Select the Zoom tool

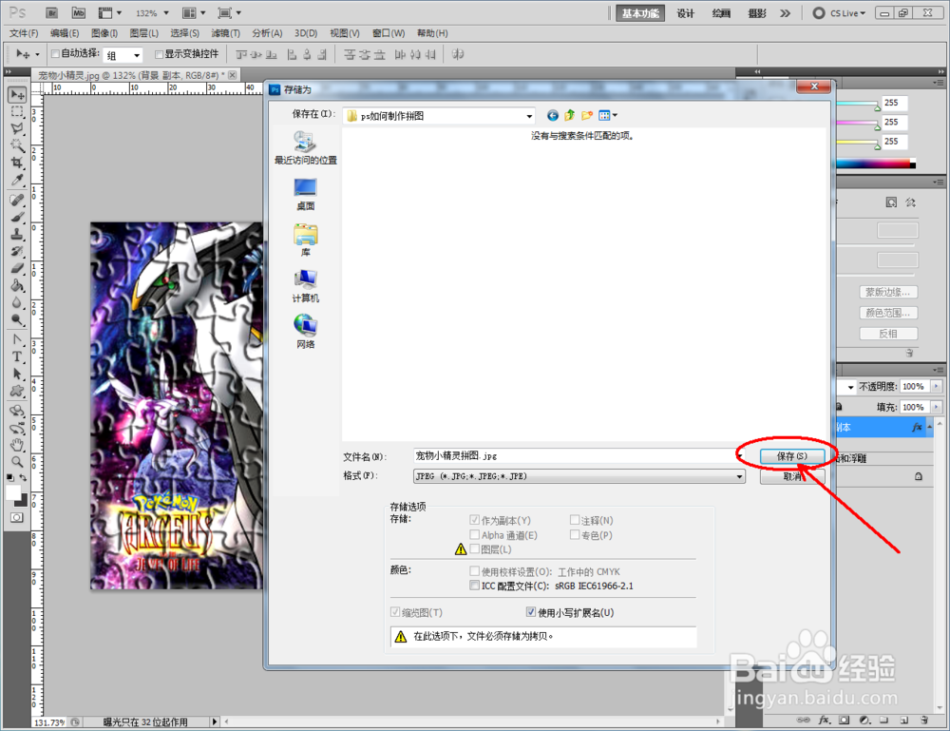[x=17, y=462]
